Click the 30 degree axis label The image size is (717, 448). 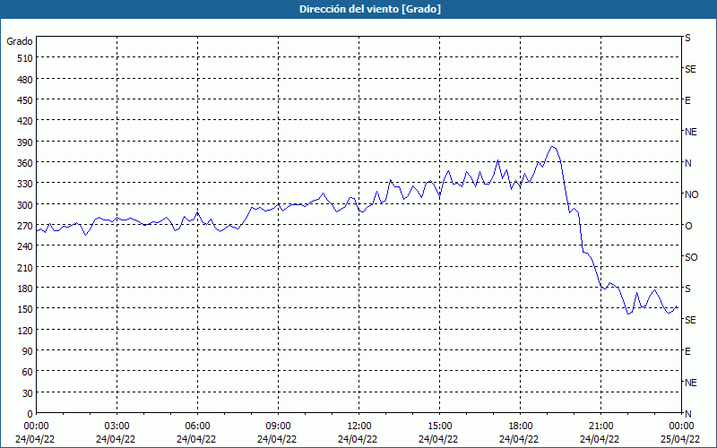click(28, 393)
